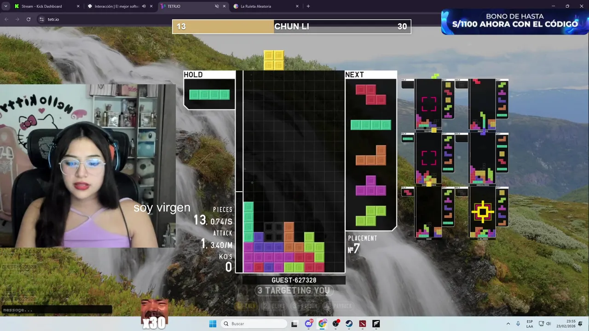Open the Windows Start menu
The image size is (589, 331).
point(213,324)
